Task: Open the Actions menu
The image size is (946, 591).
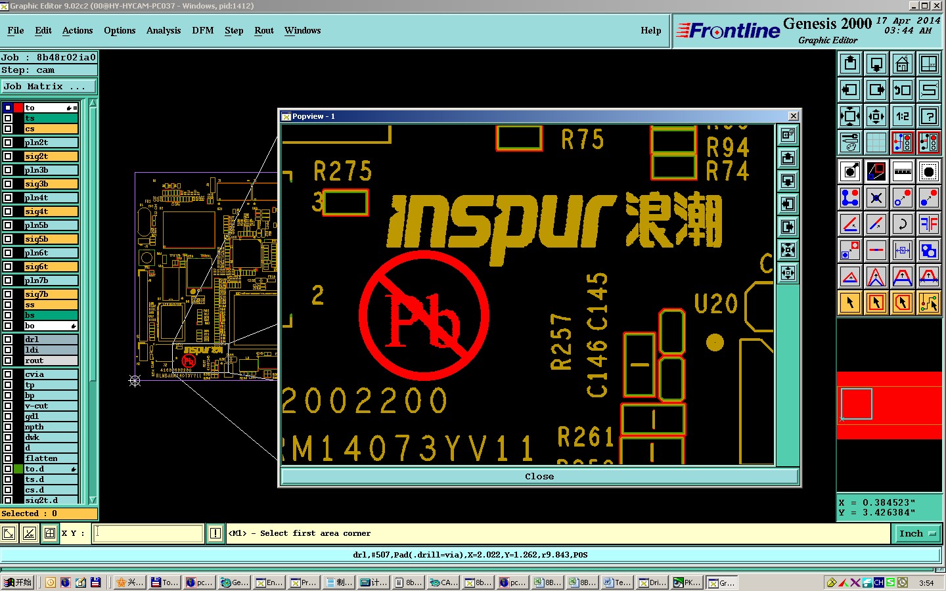Action: pos(78,30)
